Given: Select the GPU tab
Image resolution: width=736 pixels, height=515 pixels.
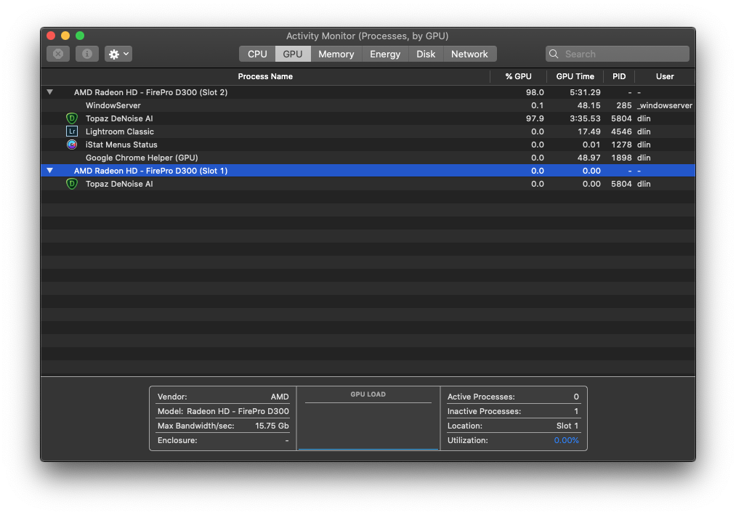Looking at the screenshot, I should click(x=292, y=54).
